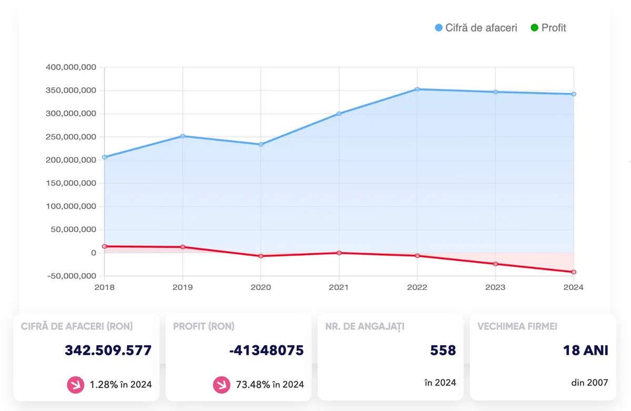Click the 300,000,000 y-axis label
Screen dimensions: 631x411
click(71, 114)
